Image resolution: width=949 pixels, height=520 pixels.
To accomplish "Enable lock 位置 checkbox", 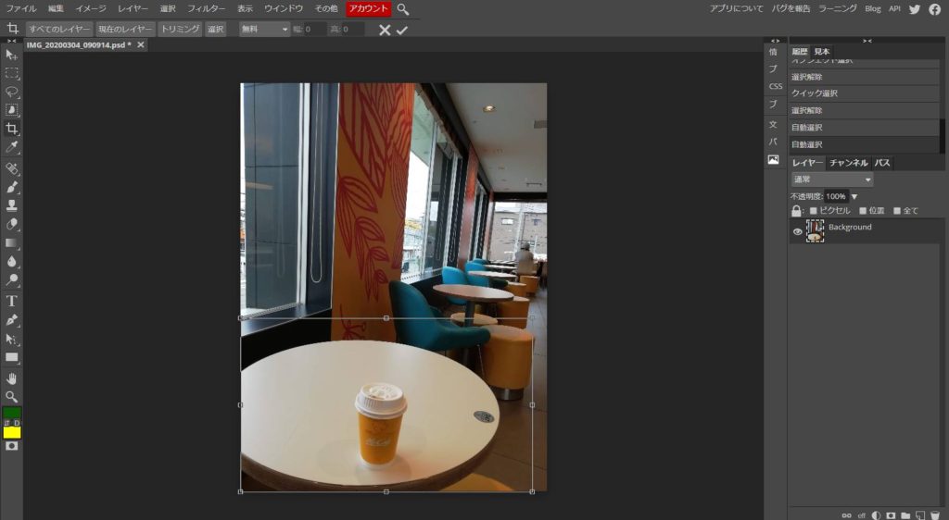I will click(x=863, y=211).
